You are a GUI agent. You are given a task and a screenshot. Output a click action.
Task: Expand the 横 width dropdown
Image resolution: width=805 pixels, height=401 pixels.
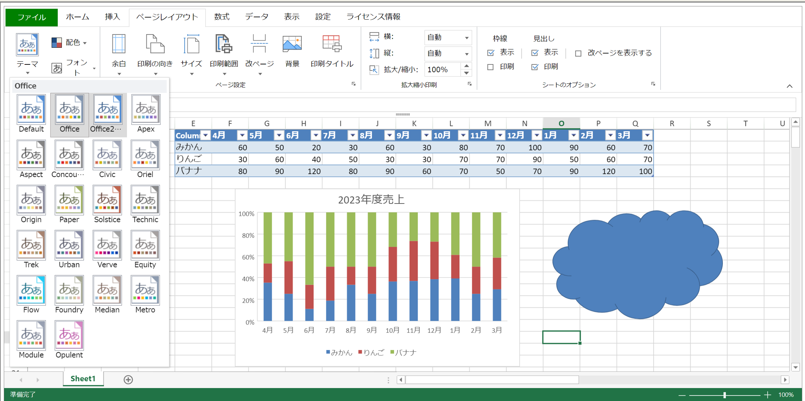[467, 38]
